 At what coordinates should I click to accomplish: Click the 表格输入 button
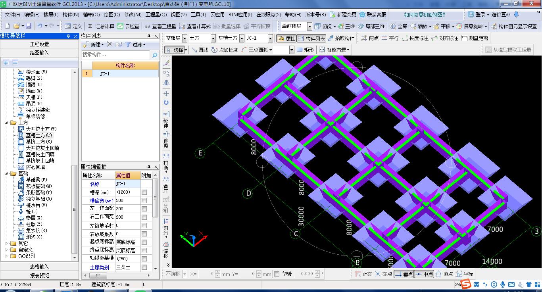click(x=39, y=267)
